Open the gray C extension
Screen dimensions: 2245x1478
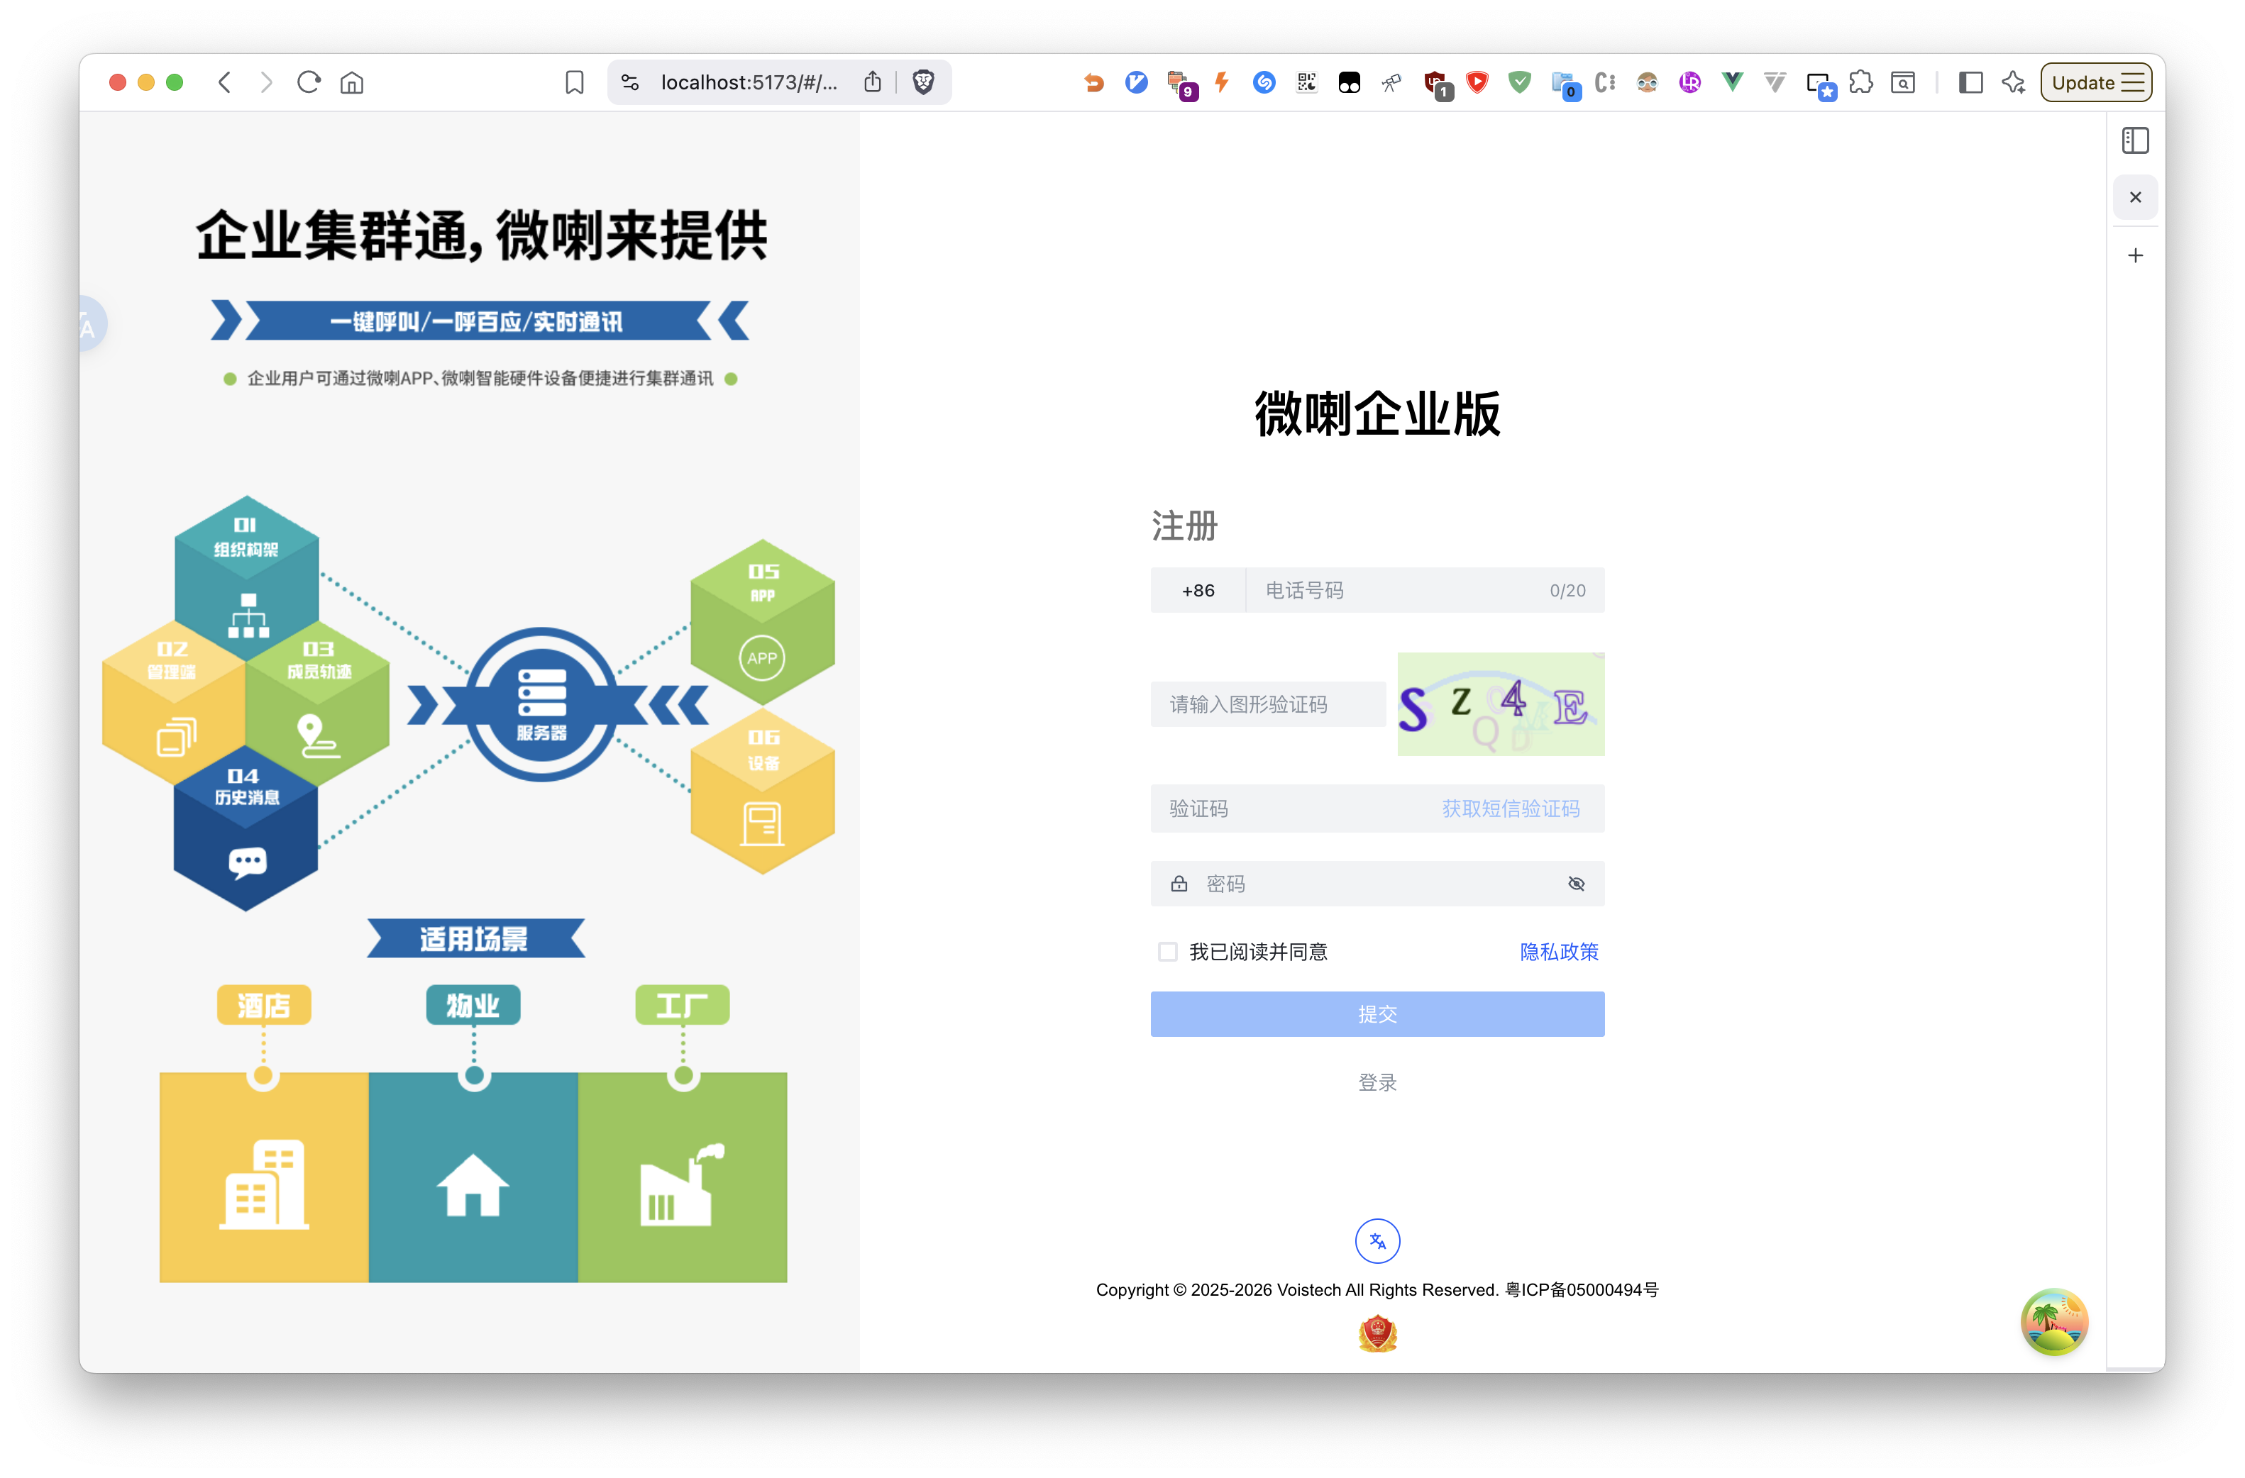[x=1604, y=83]
